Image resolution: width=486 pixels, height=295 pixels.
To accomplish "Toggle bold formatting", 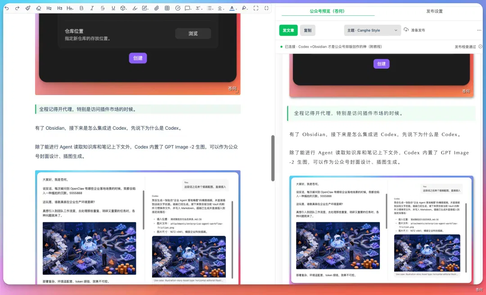I will [81, 8].
